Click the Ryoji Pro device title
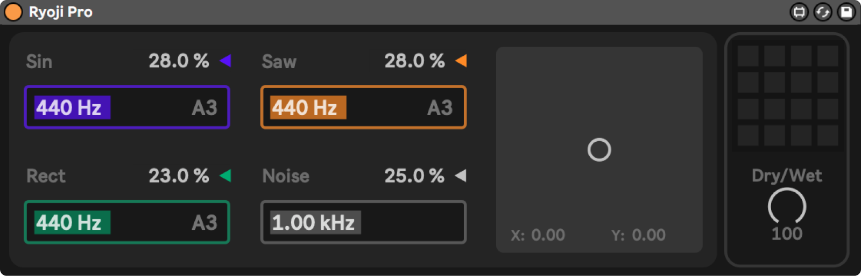The width and height of the screenshot is (861, 276). point(60,12)
